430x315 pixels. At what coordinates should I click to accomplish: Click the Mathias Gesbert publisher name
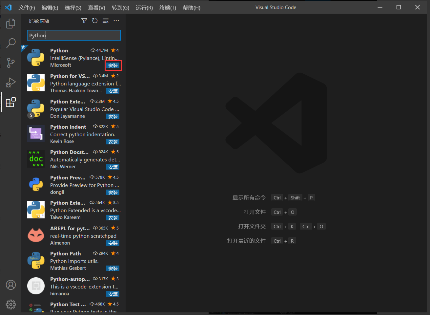(68, 268)
